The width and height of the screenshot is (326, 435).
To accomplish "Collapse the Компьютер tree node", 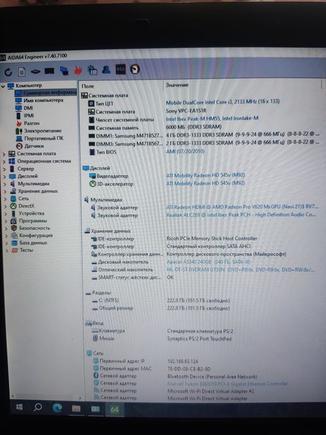I will [3, 86].
